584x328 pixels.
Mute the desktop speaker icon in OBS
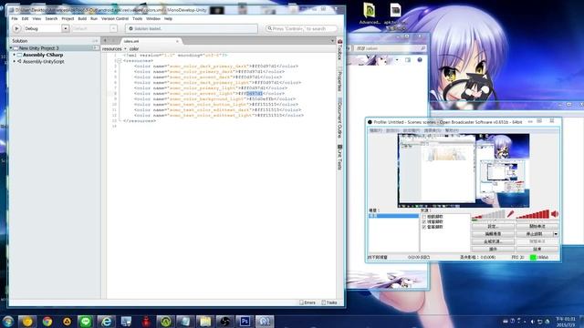click(x=555, y=214)
